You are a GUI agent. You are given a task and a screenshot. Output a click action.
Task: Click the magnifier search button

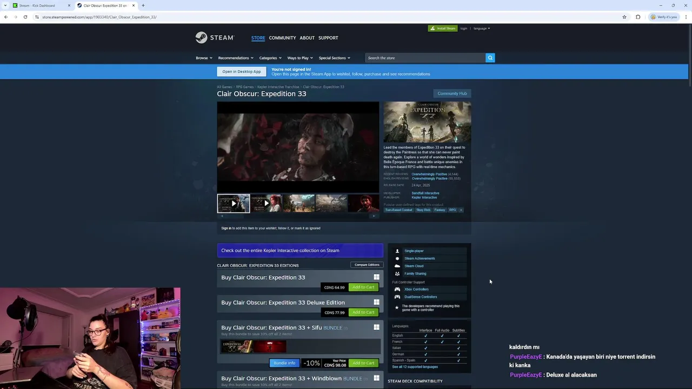[490, 58]
